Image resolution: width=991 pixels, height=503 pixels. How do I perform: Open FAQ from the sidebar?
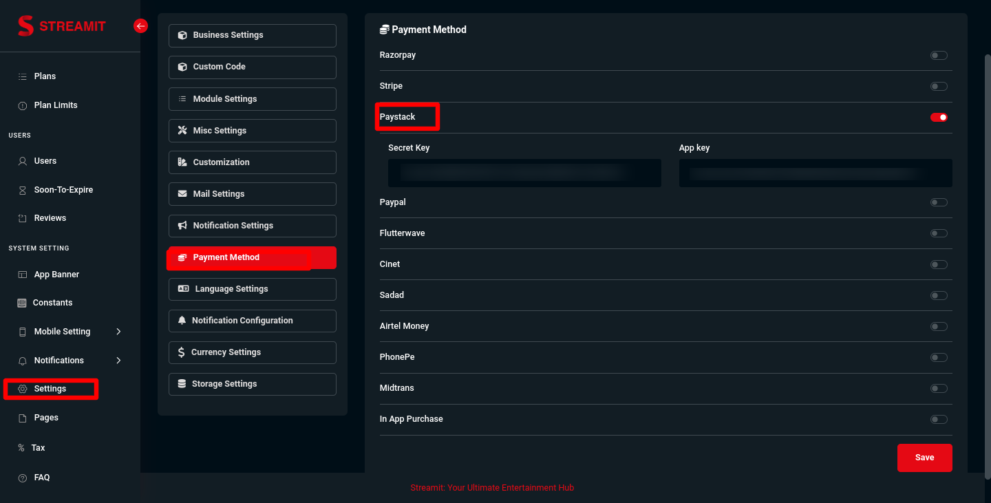coord(42,478)
